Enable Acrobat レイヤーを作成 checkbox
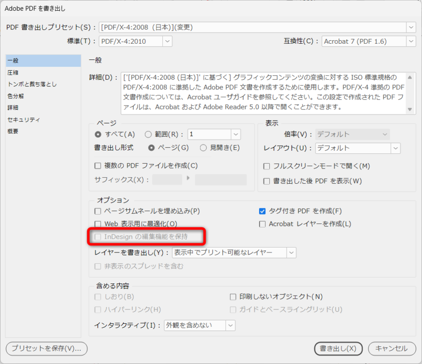Viewport: 422px width, 364px height. (263, 224)
